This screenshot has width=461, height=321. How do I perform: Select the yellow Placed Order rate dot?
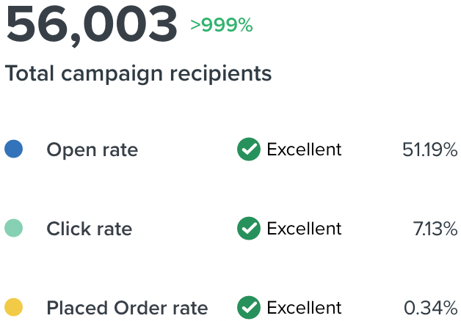click(x=14, y=308)
